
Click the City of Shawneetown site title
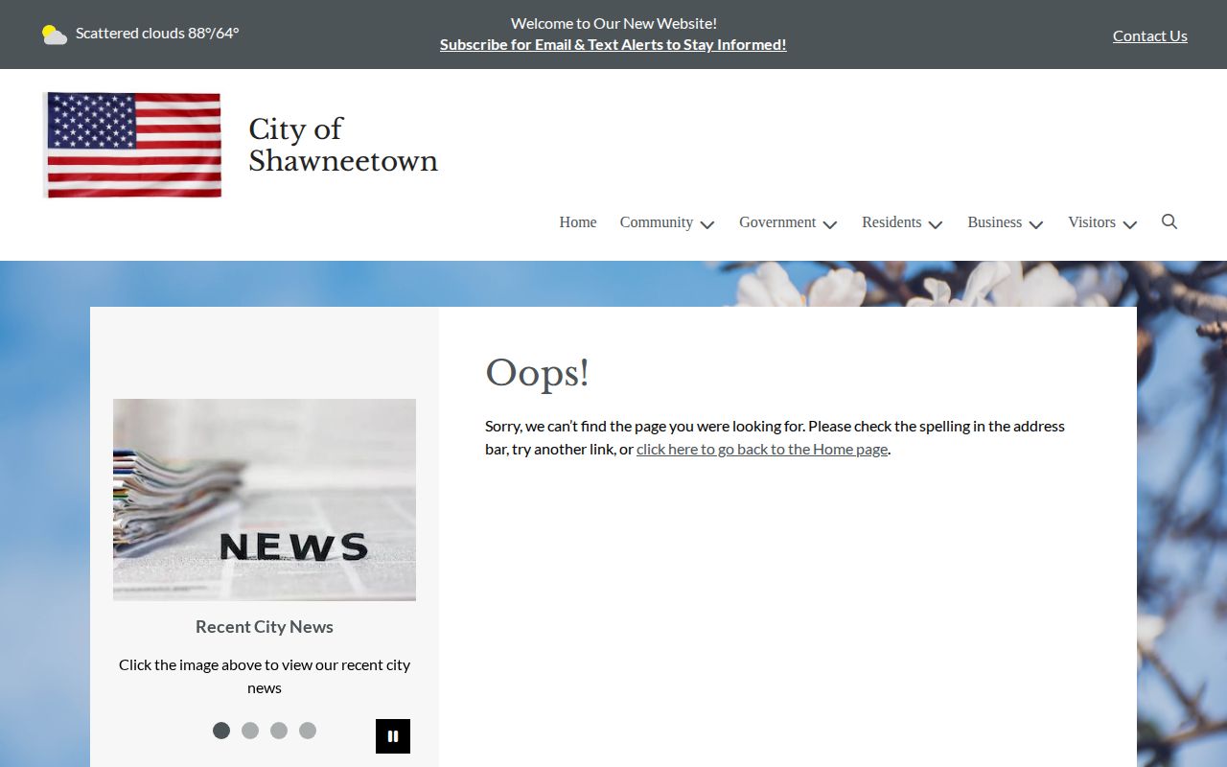pos(343,145)
